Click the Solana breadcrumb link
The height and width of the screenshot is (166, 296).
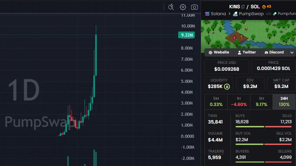218,14
